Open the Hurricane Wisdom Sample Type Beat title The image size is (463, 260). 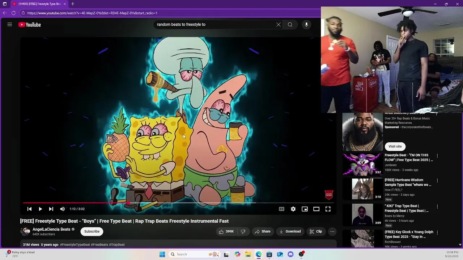[x=408, y=182]
